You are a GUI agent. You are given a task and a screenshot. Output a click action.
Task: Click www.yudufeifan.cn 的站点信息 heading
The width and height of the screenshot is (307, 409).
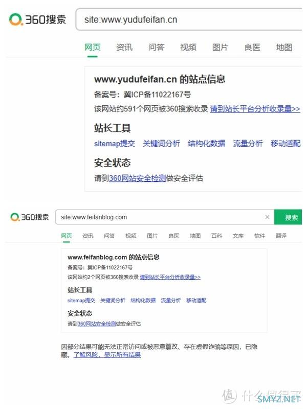[160, 79]
